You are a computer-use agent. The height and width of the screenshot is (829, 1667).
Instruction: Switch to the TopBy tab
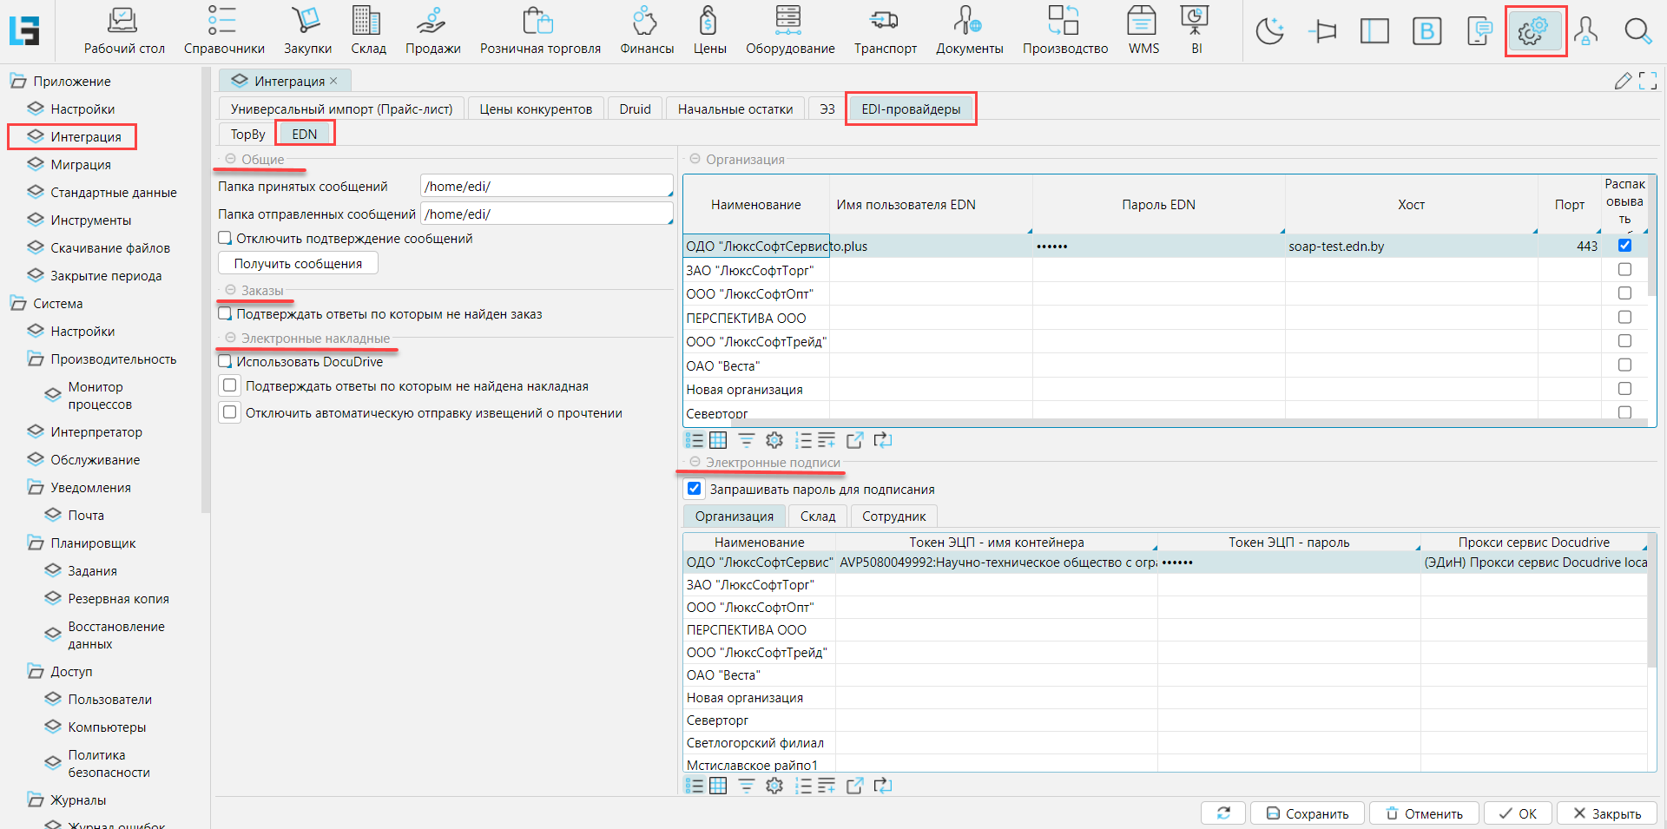(247, 135)
